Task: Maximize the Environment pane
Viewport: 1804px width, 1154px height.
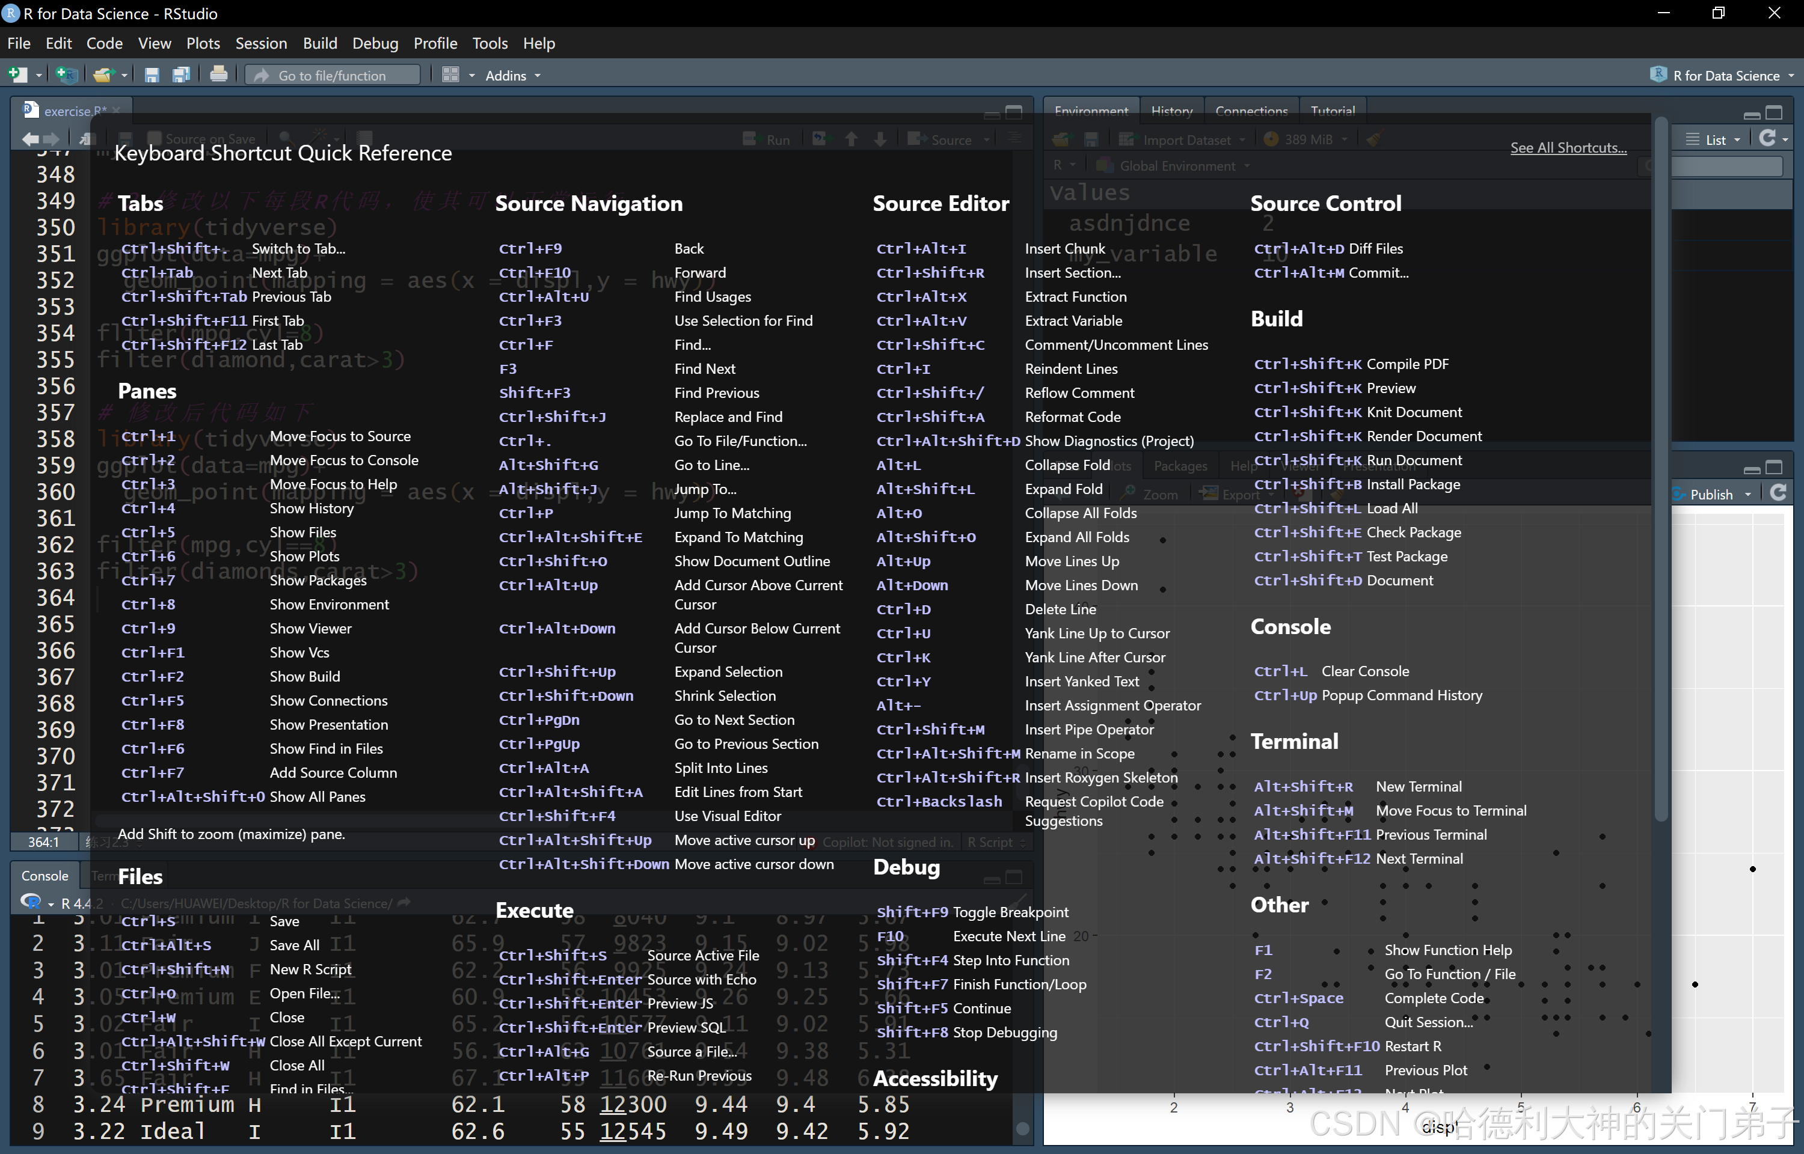Action: coord(1774,113)
